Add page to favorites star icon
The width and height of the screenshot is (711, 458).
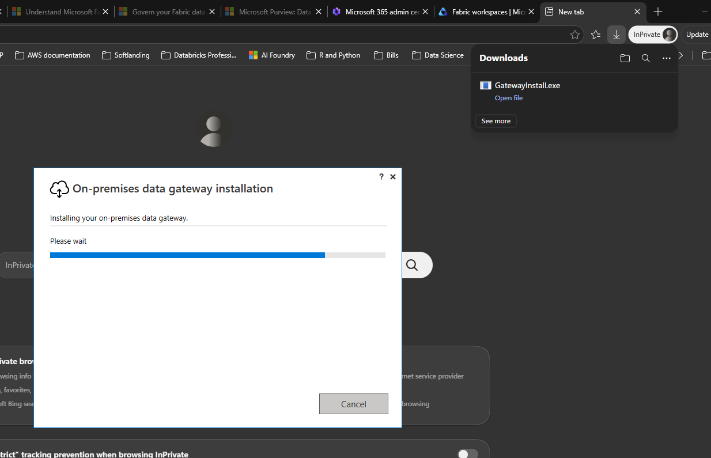[575, 35]
